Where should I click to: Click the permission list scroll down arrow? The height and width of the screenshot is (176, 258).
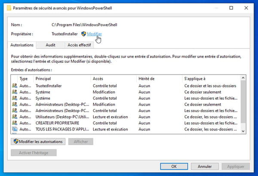pyautogui.click(x=243, y=131)
